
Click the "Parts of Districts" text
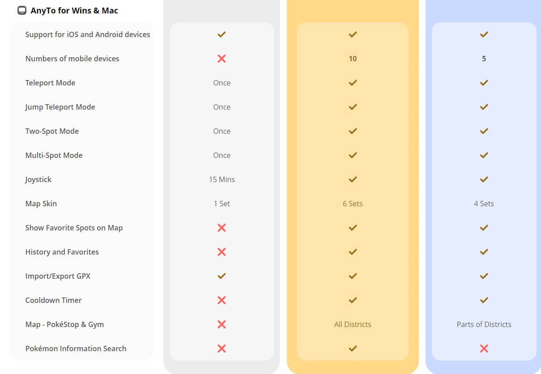[x=484, y=324]
